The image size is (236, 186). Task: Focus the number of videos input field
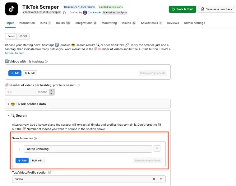27,92
